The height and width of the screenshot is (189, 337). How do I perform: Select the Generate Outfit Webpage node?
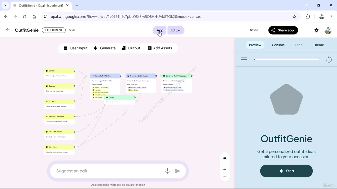click(176, 83)
